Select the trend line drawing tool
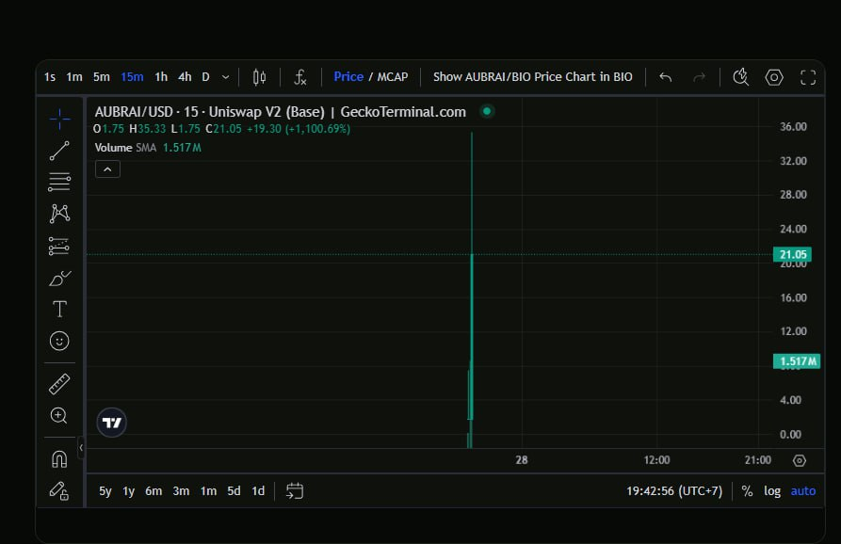 point(59,151)
